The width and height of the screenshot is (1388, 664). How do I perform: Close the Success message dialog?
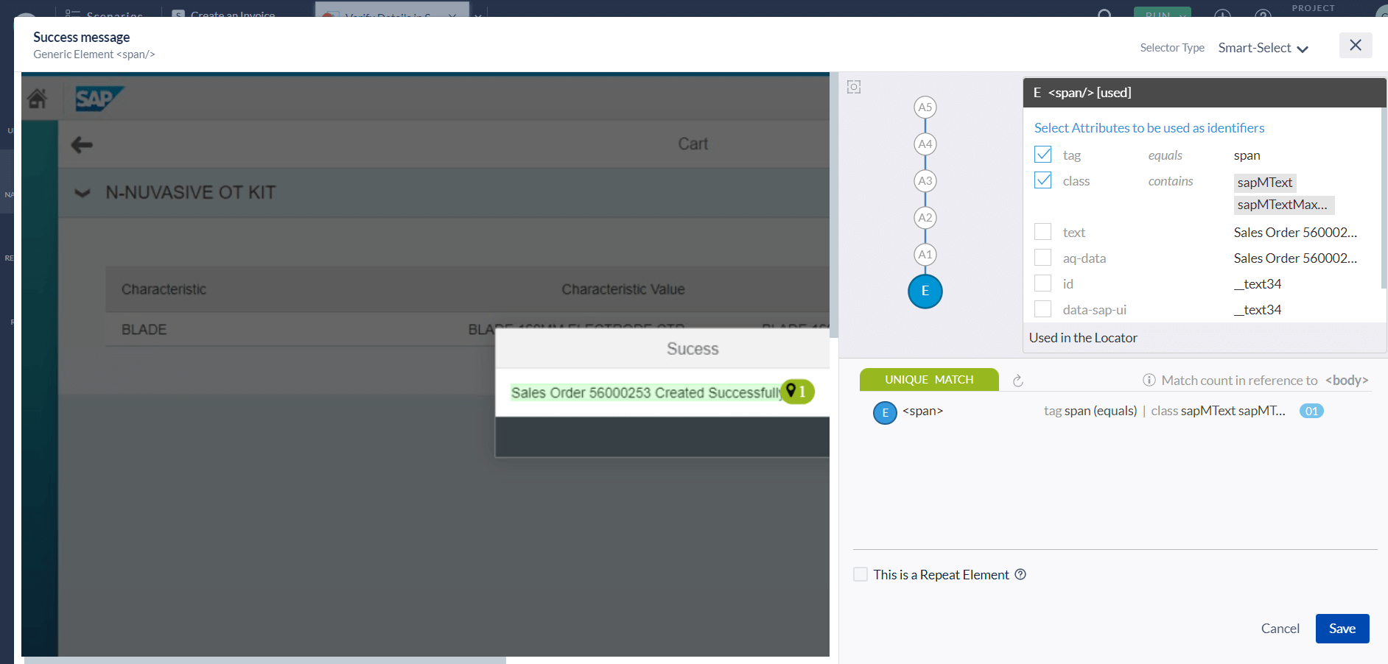1356,46
